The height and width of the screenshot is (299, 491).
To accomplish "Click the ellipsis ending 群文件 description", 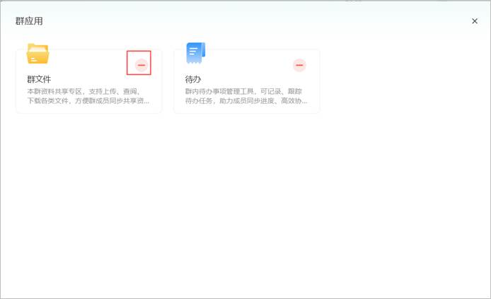I will [x=146, y=102].
